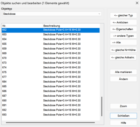The height and width of the screenshot is (127, 140).
Task: Click the 'Nr.' column header
Action: (x=22, y=26)
